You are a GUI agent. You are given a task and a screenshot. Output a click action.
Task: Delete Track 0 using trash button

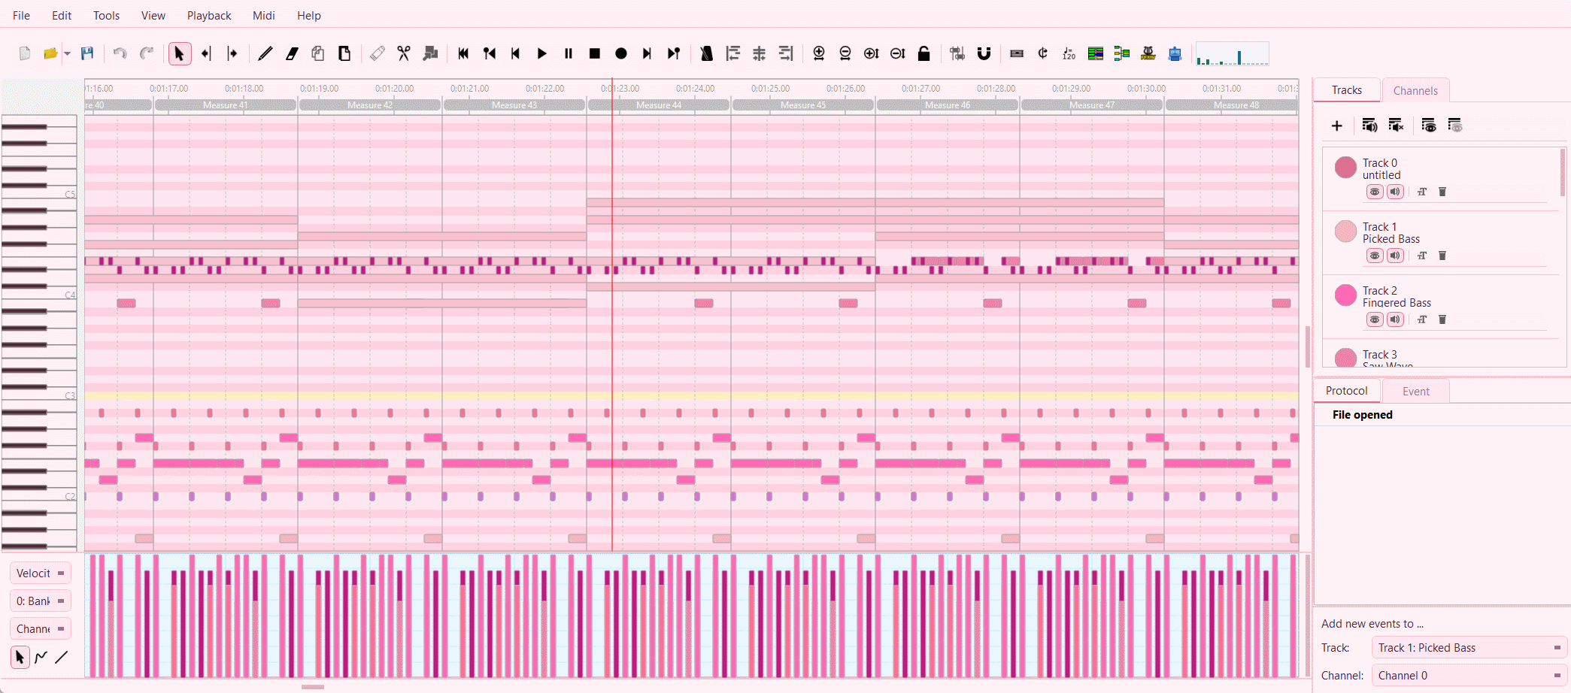[1442, 192]
